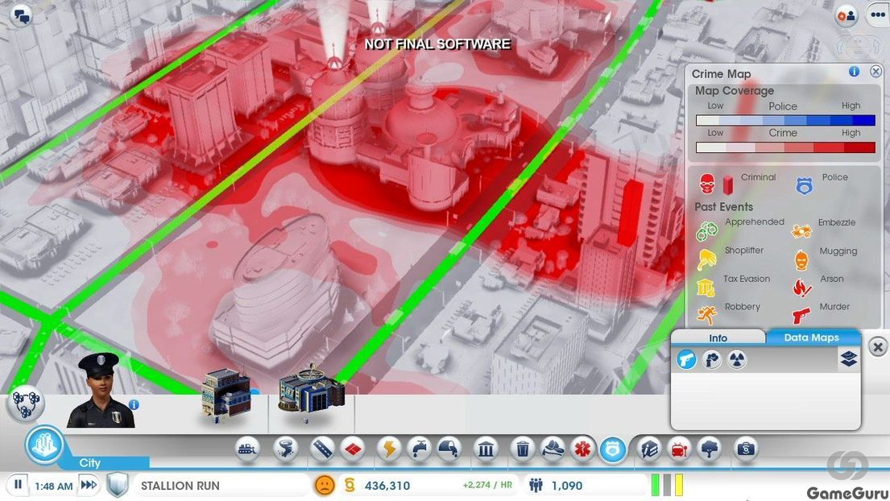Click the Crime red gradient bar
890x501 pixels.
tap(785, 147)
